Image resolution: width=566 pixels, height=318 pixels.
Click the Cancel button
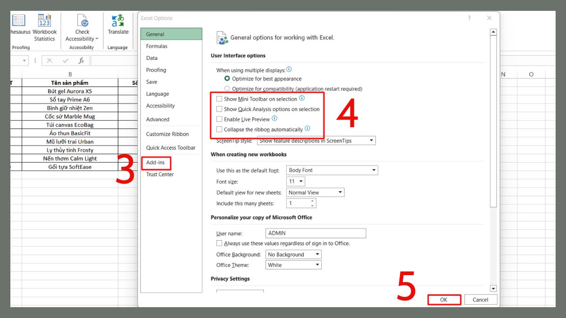point(480,299)
